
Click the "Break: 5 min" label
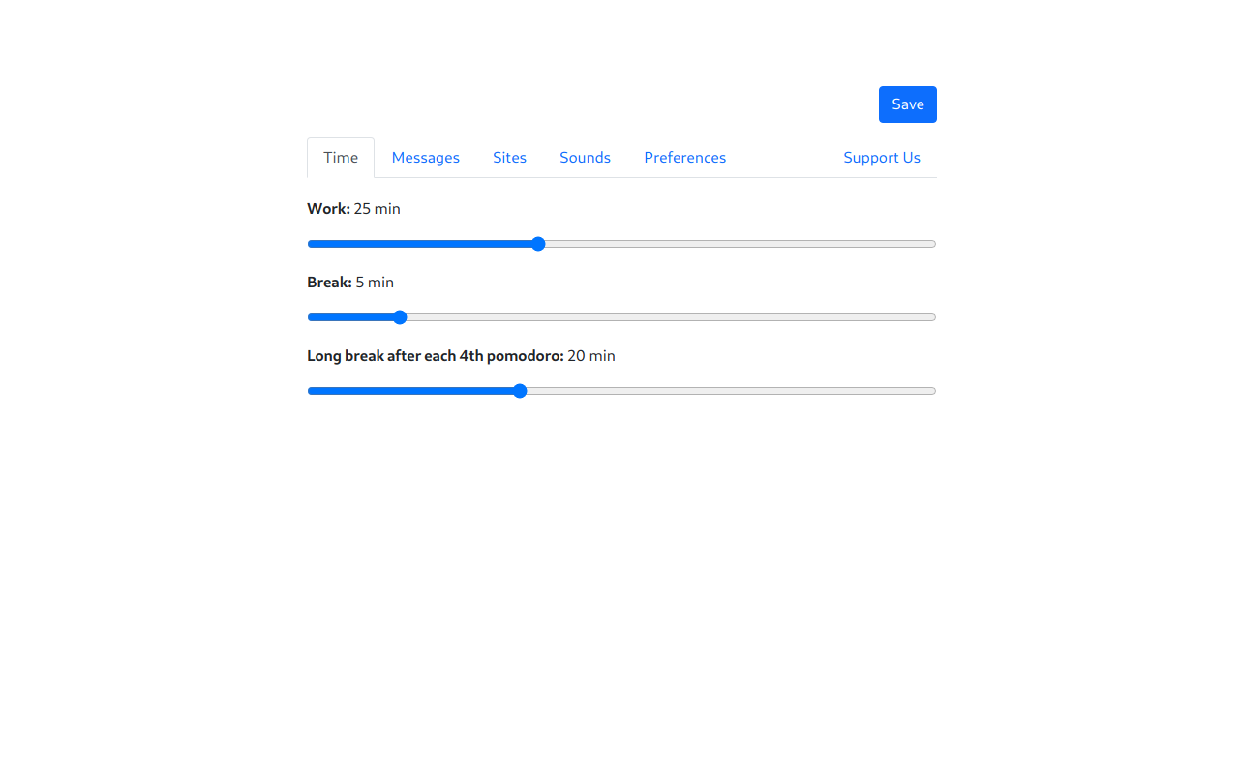(x=350, y=282)
